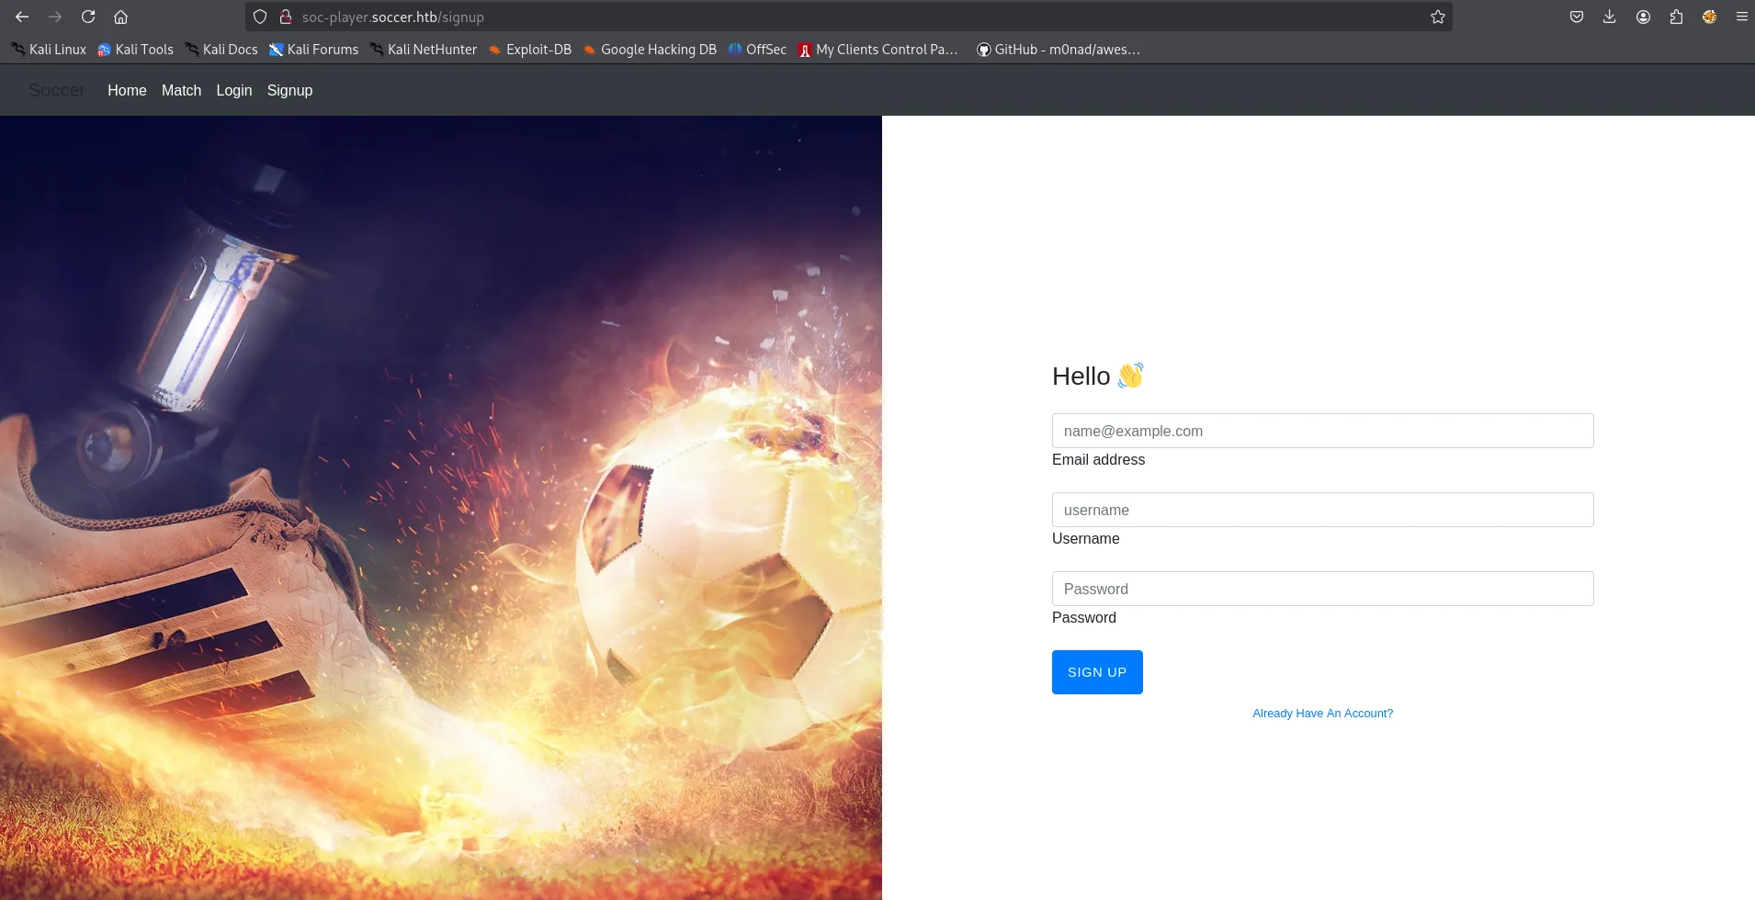Reload the current page
Viewport: 1755px width, 900px height.
pos(88,17)
